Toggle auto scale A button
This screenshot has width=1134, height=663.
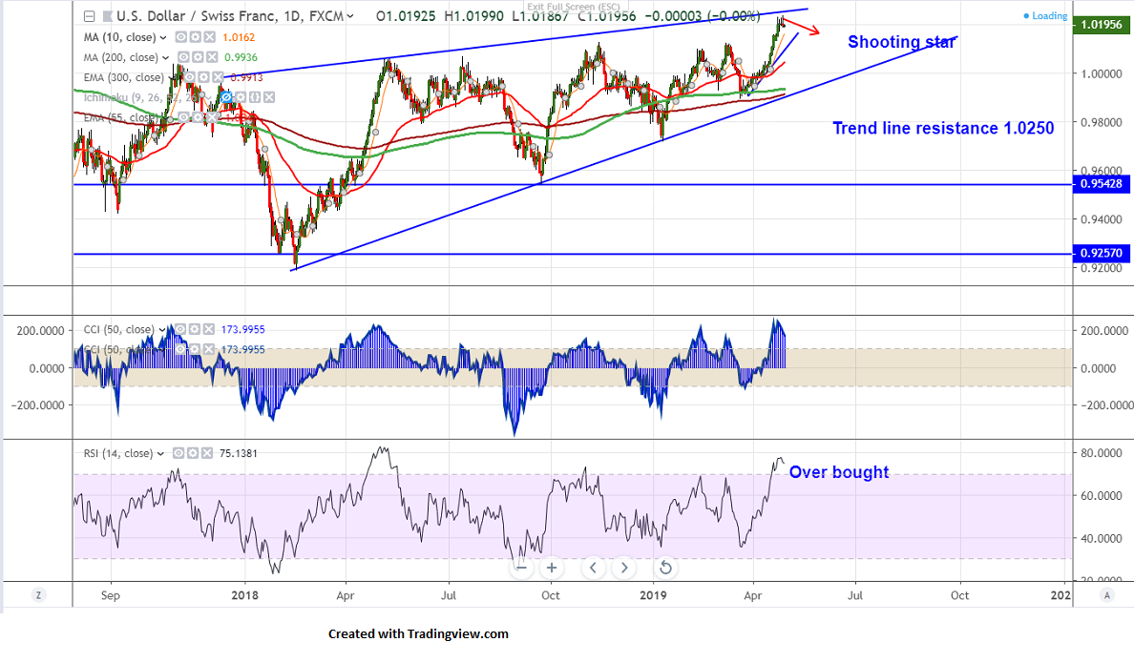coord(1105,595)
